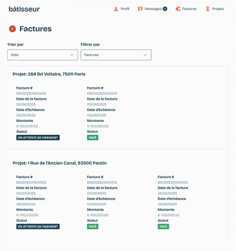Click the bâtisseur logo
Viewport: 236px width, 251px height.
pyautogui.click(x=24, y=9)
